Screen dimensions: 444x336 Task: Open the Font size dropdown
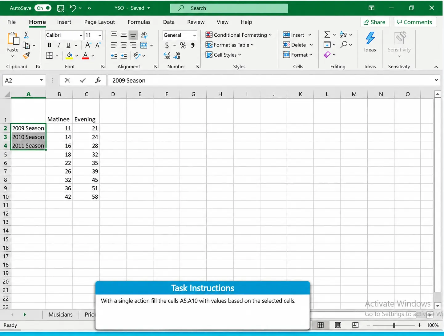(100, 35)
